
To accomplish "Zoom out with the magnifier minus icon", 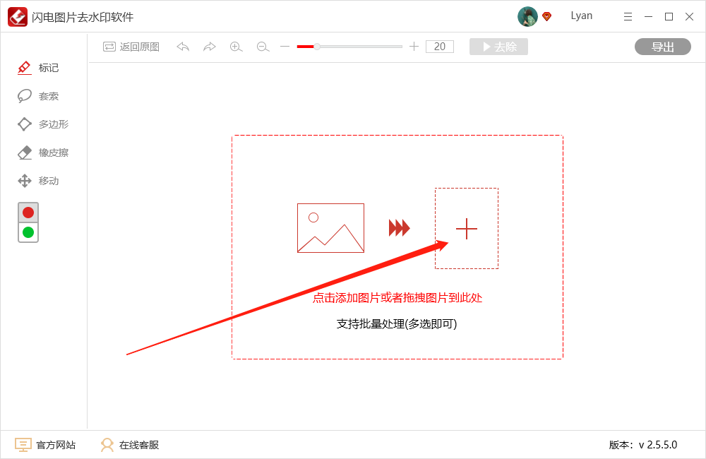I will coord(263,47).
